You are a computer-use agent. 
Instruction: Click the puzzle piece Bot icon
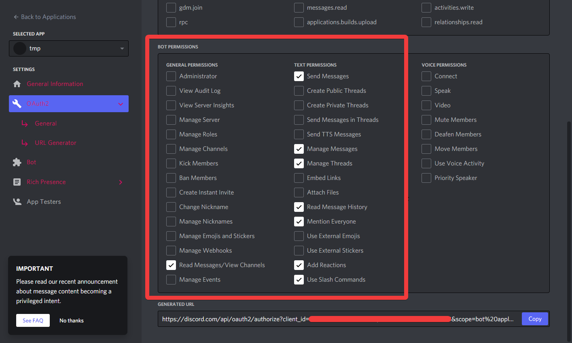tap(17, 162)
